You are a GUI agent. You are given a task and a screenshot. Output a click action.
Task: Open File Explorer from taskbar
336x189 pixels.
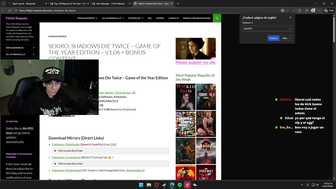click(x=149, y=185)
